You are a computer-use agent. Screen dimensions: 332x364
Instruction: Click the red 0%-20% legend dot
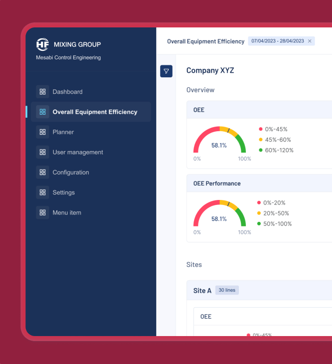[259, 202]
